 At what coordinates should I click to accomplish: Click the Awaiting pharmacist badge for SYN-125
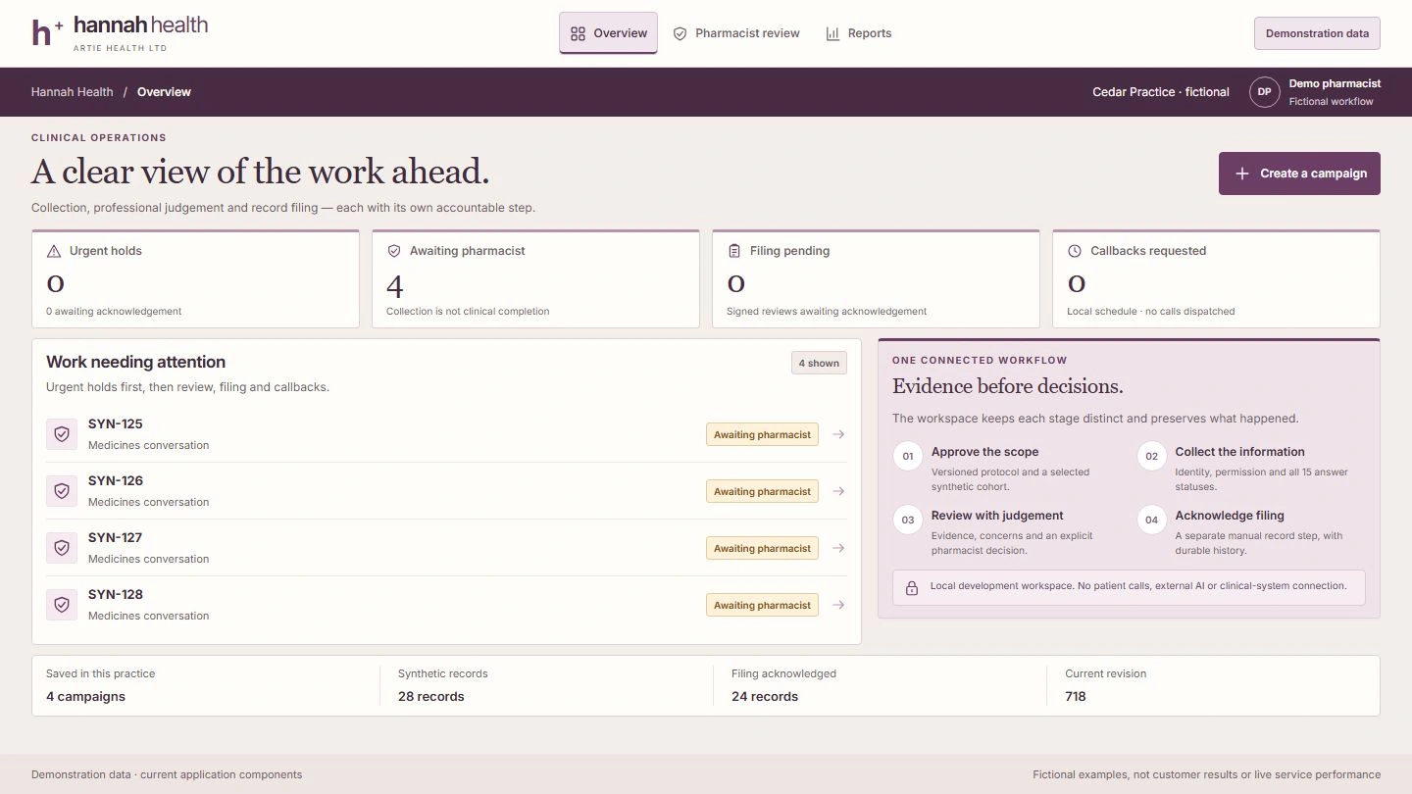click(762, 434)
